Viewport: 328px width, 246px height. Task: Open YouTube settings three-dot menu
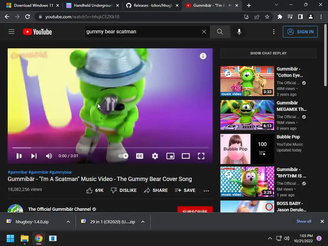click(x=274, y=32)
